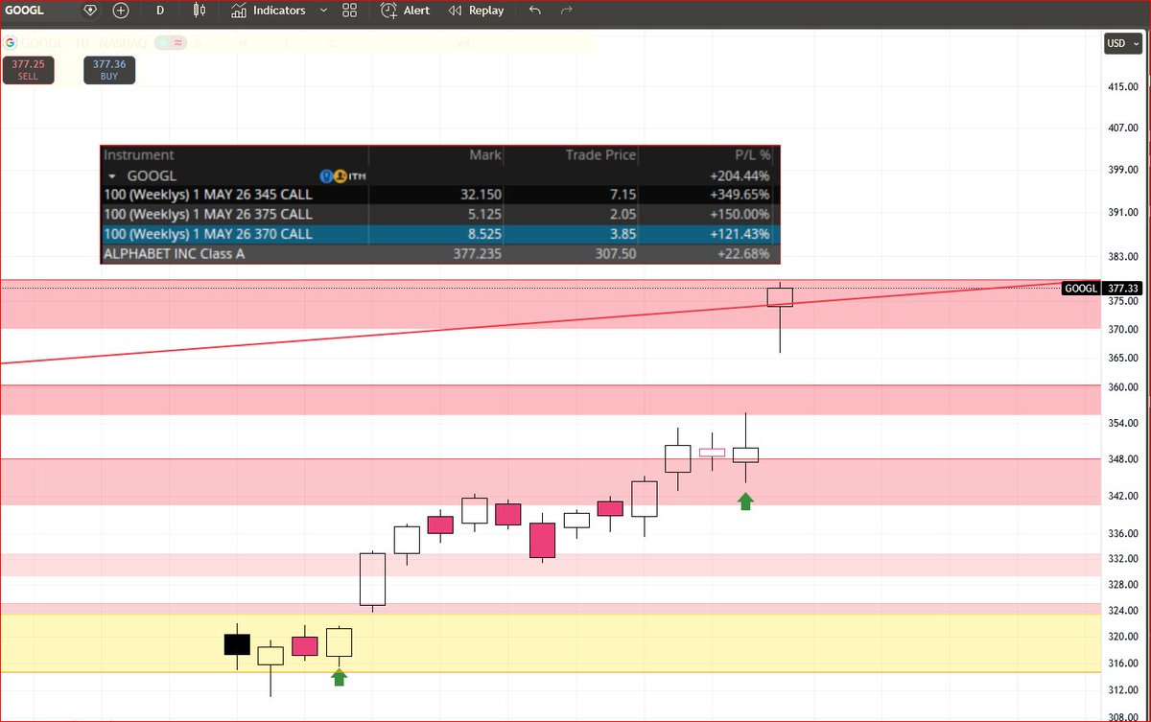Click the +349.65% P/L value
The height and width of the screenshot is (722, 1151).
[741, 195]
